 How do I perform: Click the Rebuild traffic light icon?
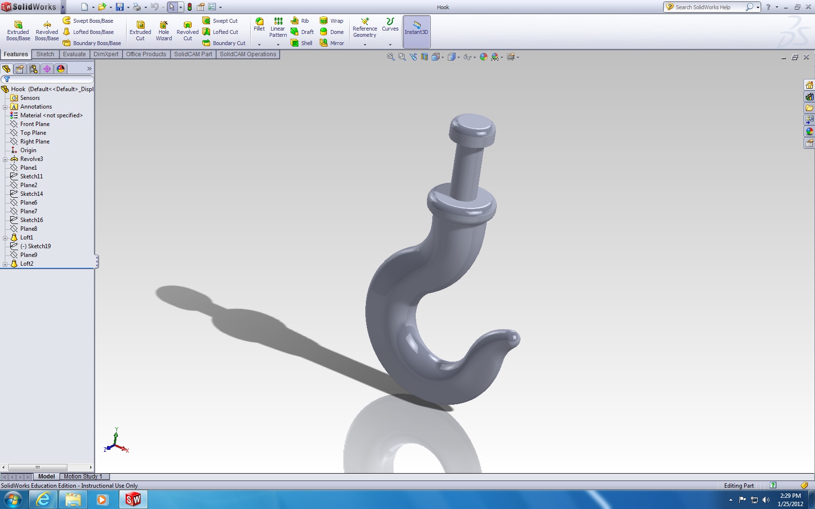coord(190,7)
